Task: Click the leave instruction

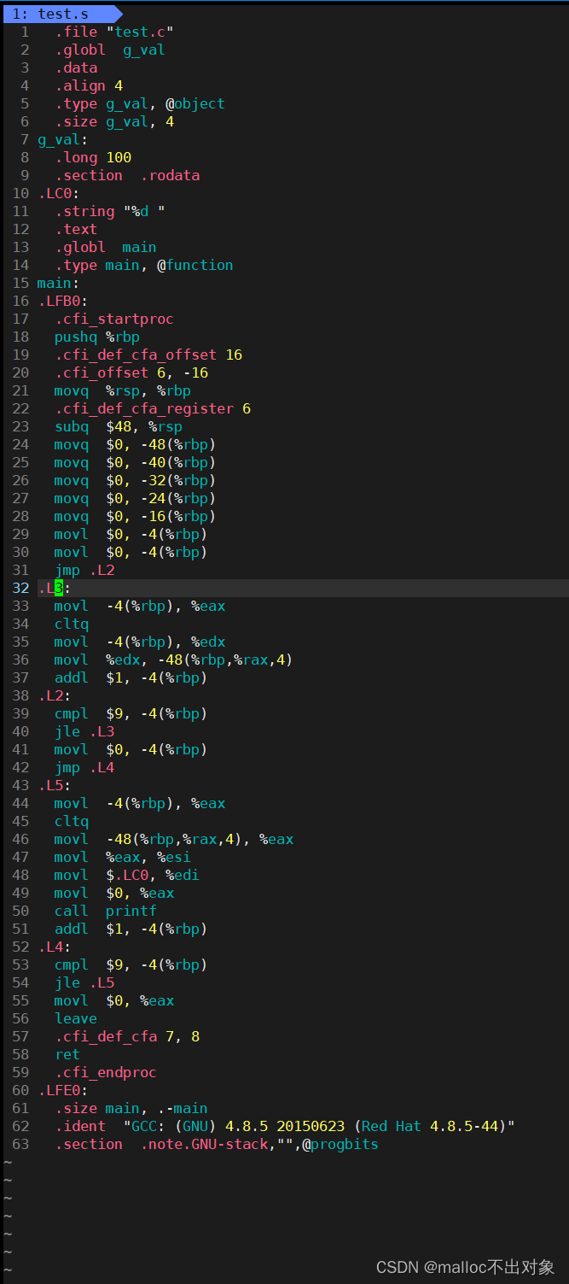Action: point(76,1018)
